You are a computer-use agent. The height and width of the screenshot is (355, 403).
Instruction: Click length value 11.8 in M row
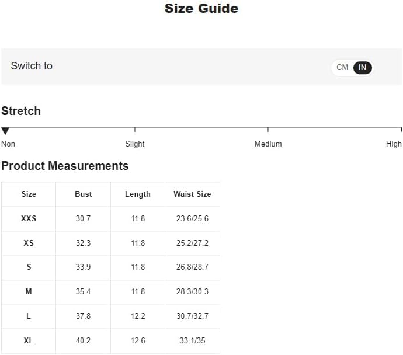tap(138, 291)
